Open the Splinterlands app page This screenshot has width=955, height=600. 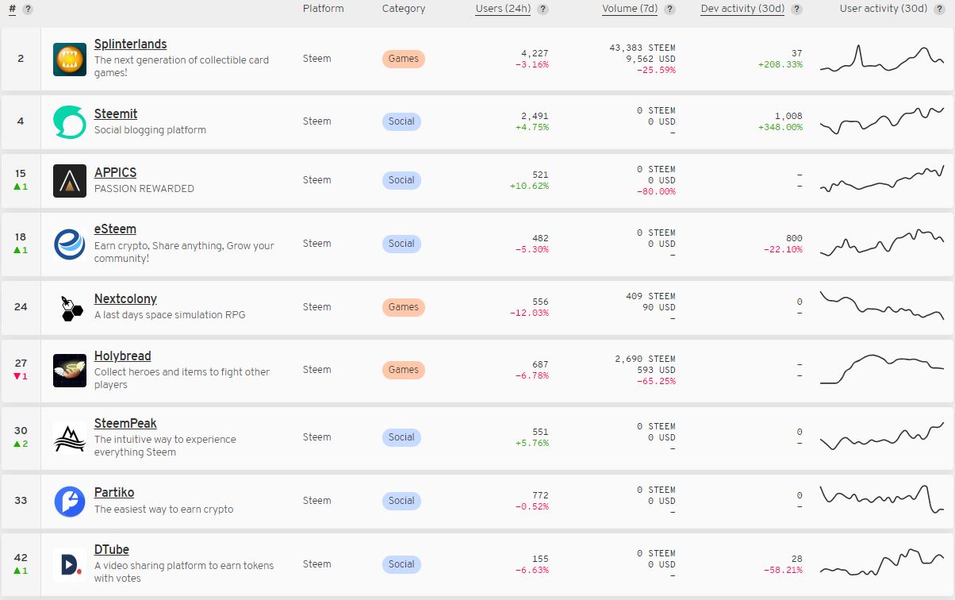tap(130, 44)
